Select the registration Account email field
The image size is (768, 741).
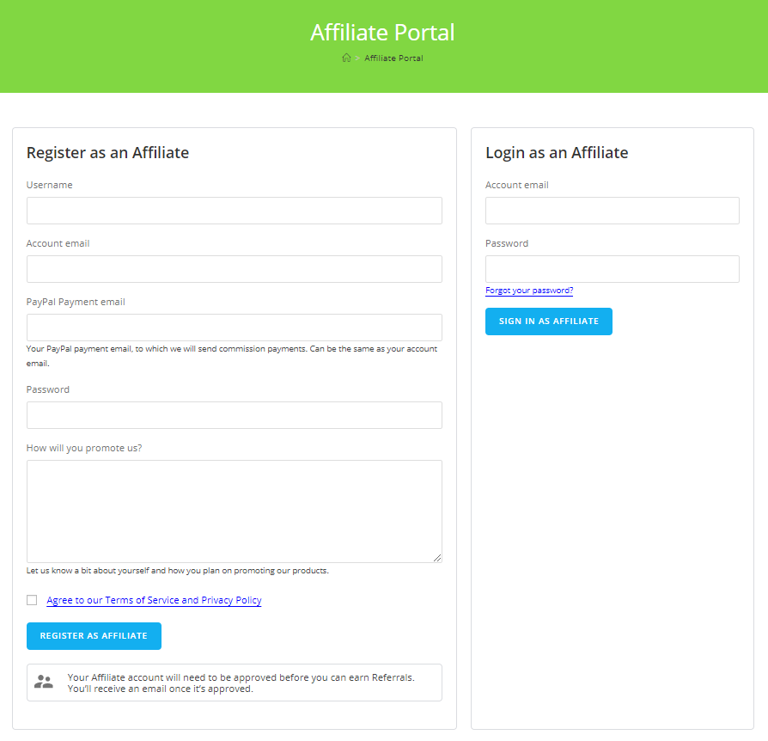pos(234,269)
